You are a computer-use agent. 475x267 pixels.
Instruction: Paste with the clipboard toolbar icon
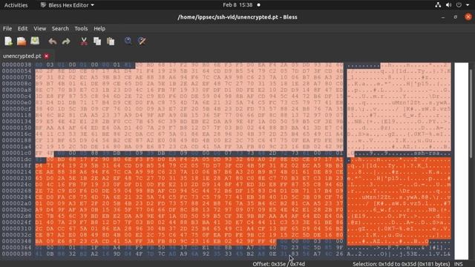coord(111,42)
